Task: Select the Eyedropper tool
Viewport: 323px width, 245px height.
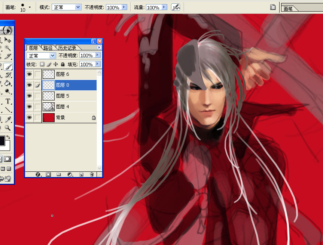Action: point(8,120)
